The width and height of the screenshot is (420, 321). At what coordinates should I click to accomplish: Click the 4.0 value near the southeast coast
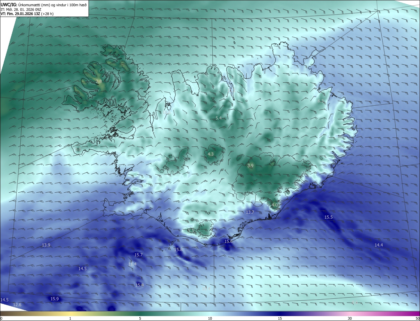tap(275, 205)
